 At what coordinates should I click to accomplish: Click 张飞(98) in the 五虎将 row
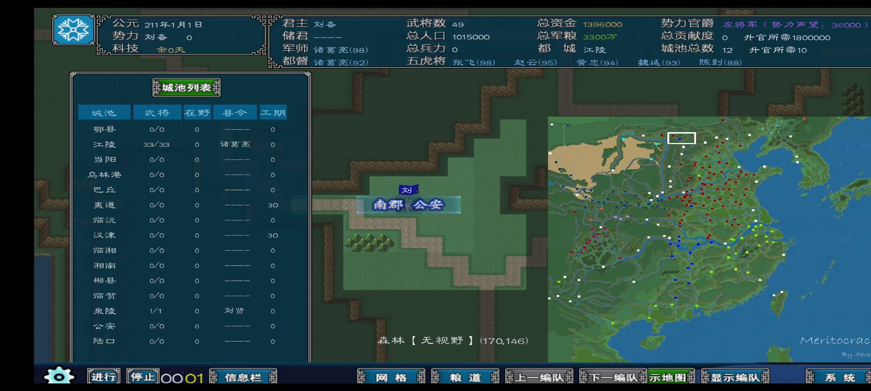pyautogui.click(x=474, y=63)
